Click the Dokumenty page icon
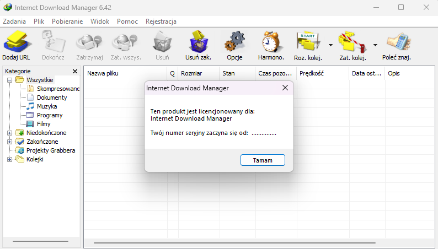Screen dimensions: 438x249 click(x=30, y=98)
